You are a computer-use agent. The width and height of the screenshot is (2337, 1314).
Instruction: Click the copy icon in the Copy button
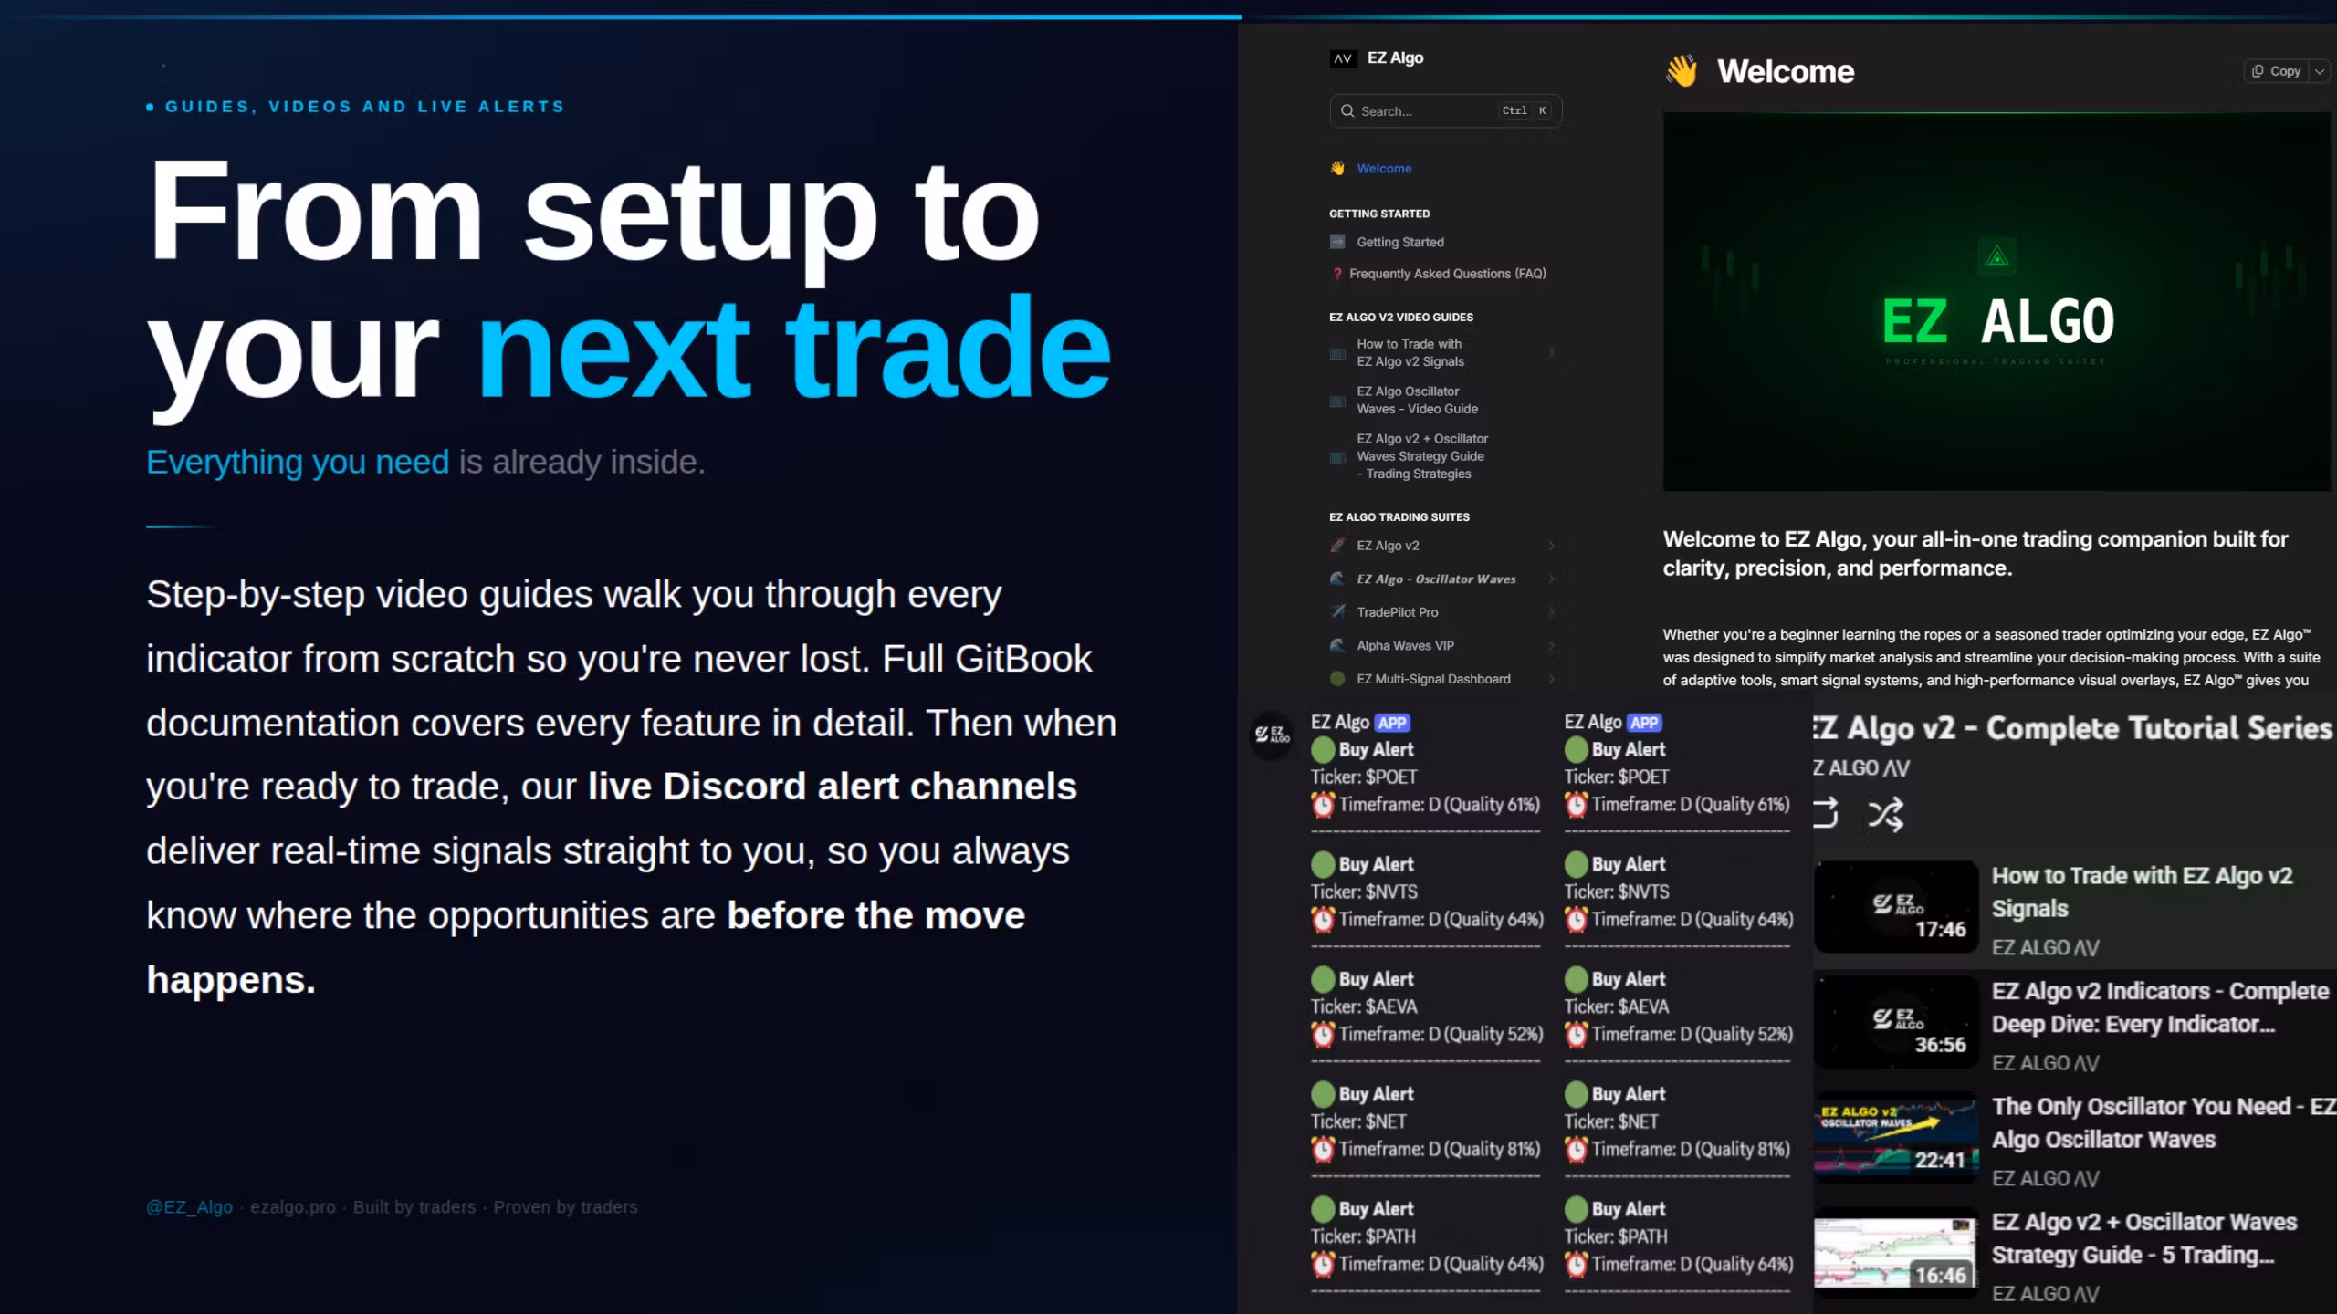(x=2258, y=71)
